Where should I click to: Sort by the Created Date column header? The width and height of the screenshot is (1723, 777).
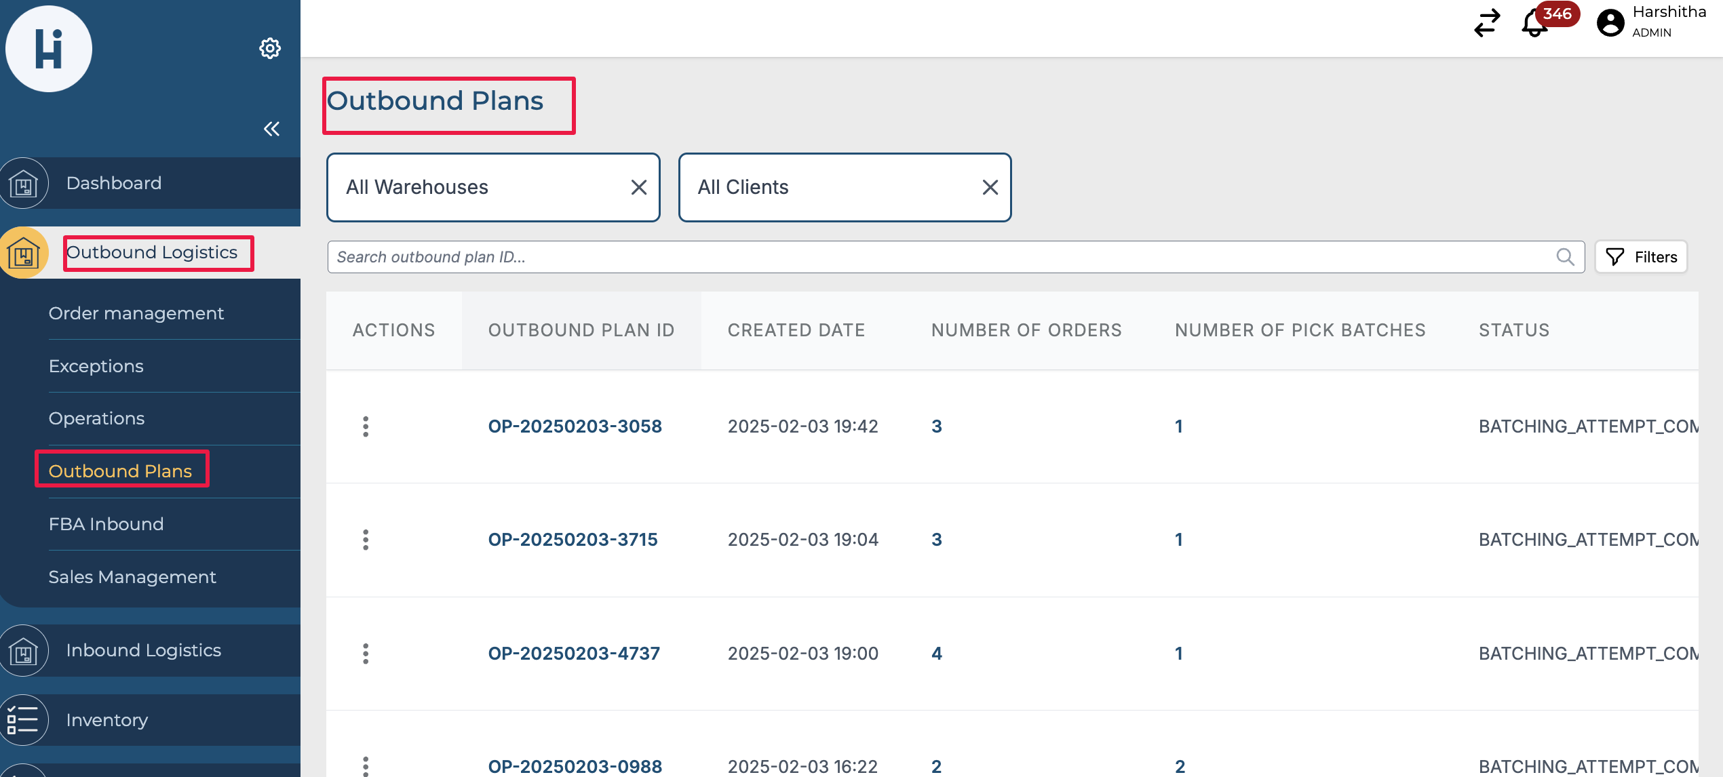(x=796, y=330)
